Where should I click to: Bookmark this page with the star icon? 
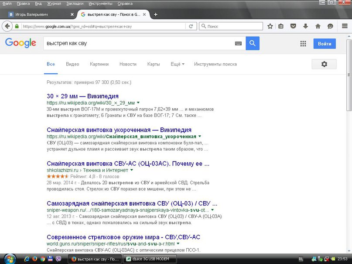(x=270, y=26)
